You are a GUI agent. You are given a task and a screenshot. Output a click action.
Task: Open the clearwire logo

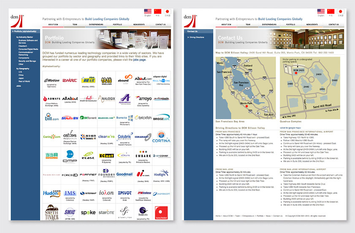tap(106, 137)
